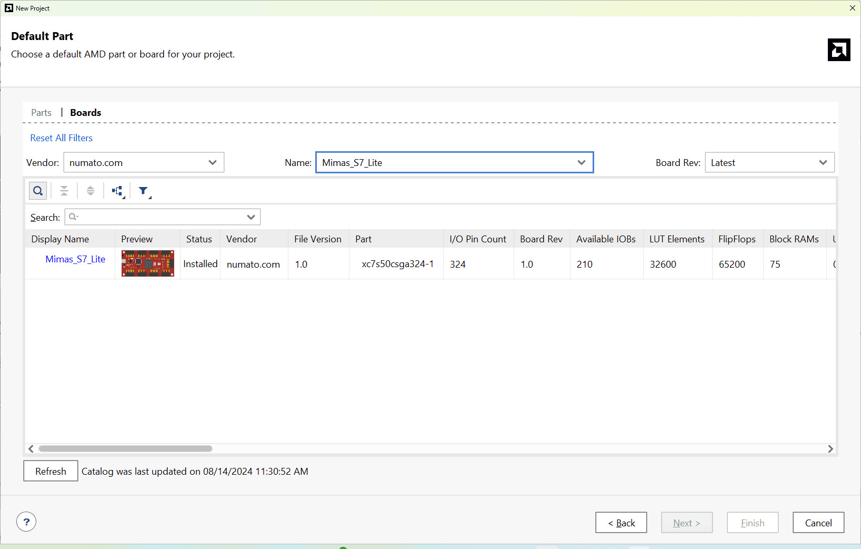This screenshot has width=861, height=549.
Task: Switch to the Parts tab
Action: tap(41, 113)
